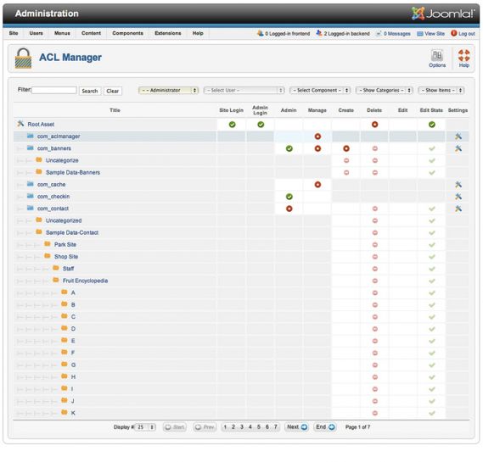The image size is (483, 462).
Task: Click the Staff folder icon
Action: pyautogui.click(x=56, y=268)
